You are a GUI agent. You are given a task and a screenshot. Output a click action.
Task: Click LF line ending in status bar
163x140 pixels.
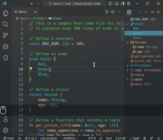(x=101, y=138)
